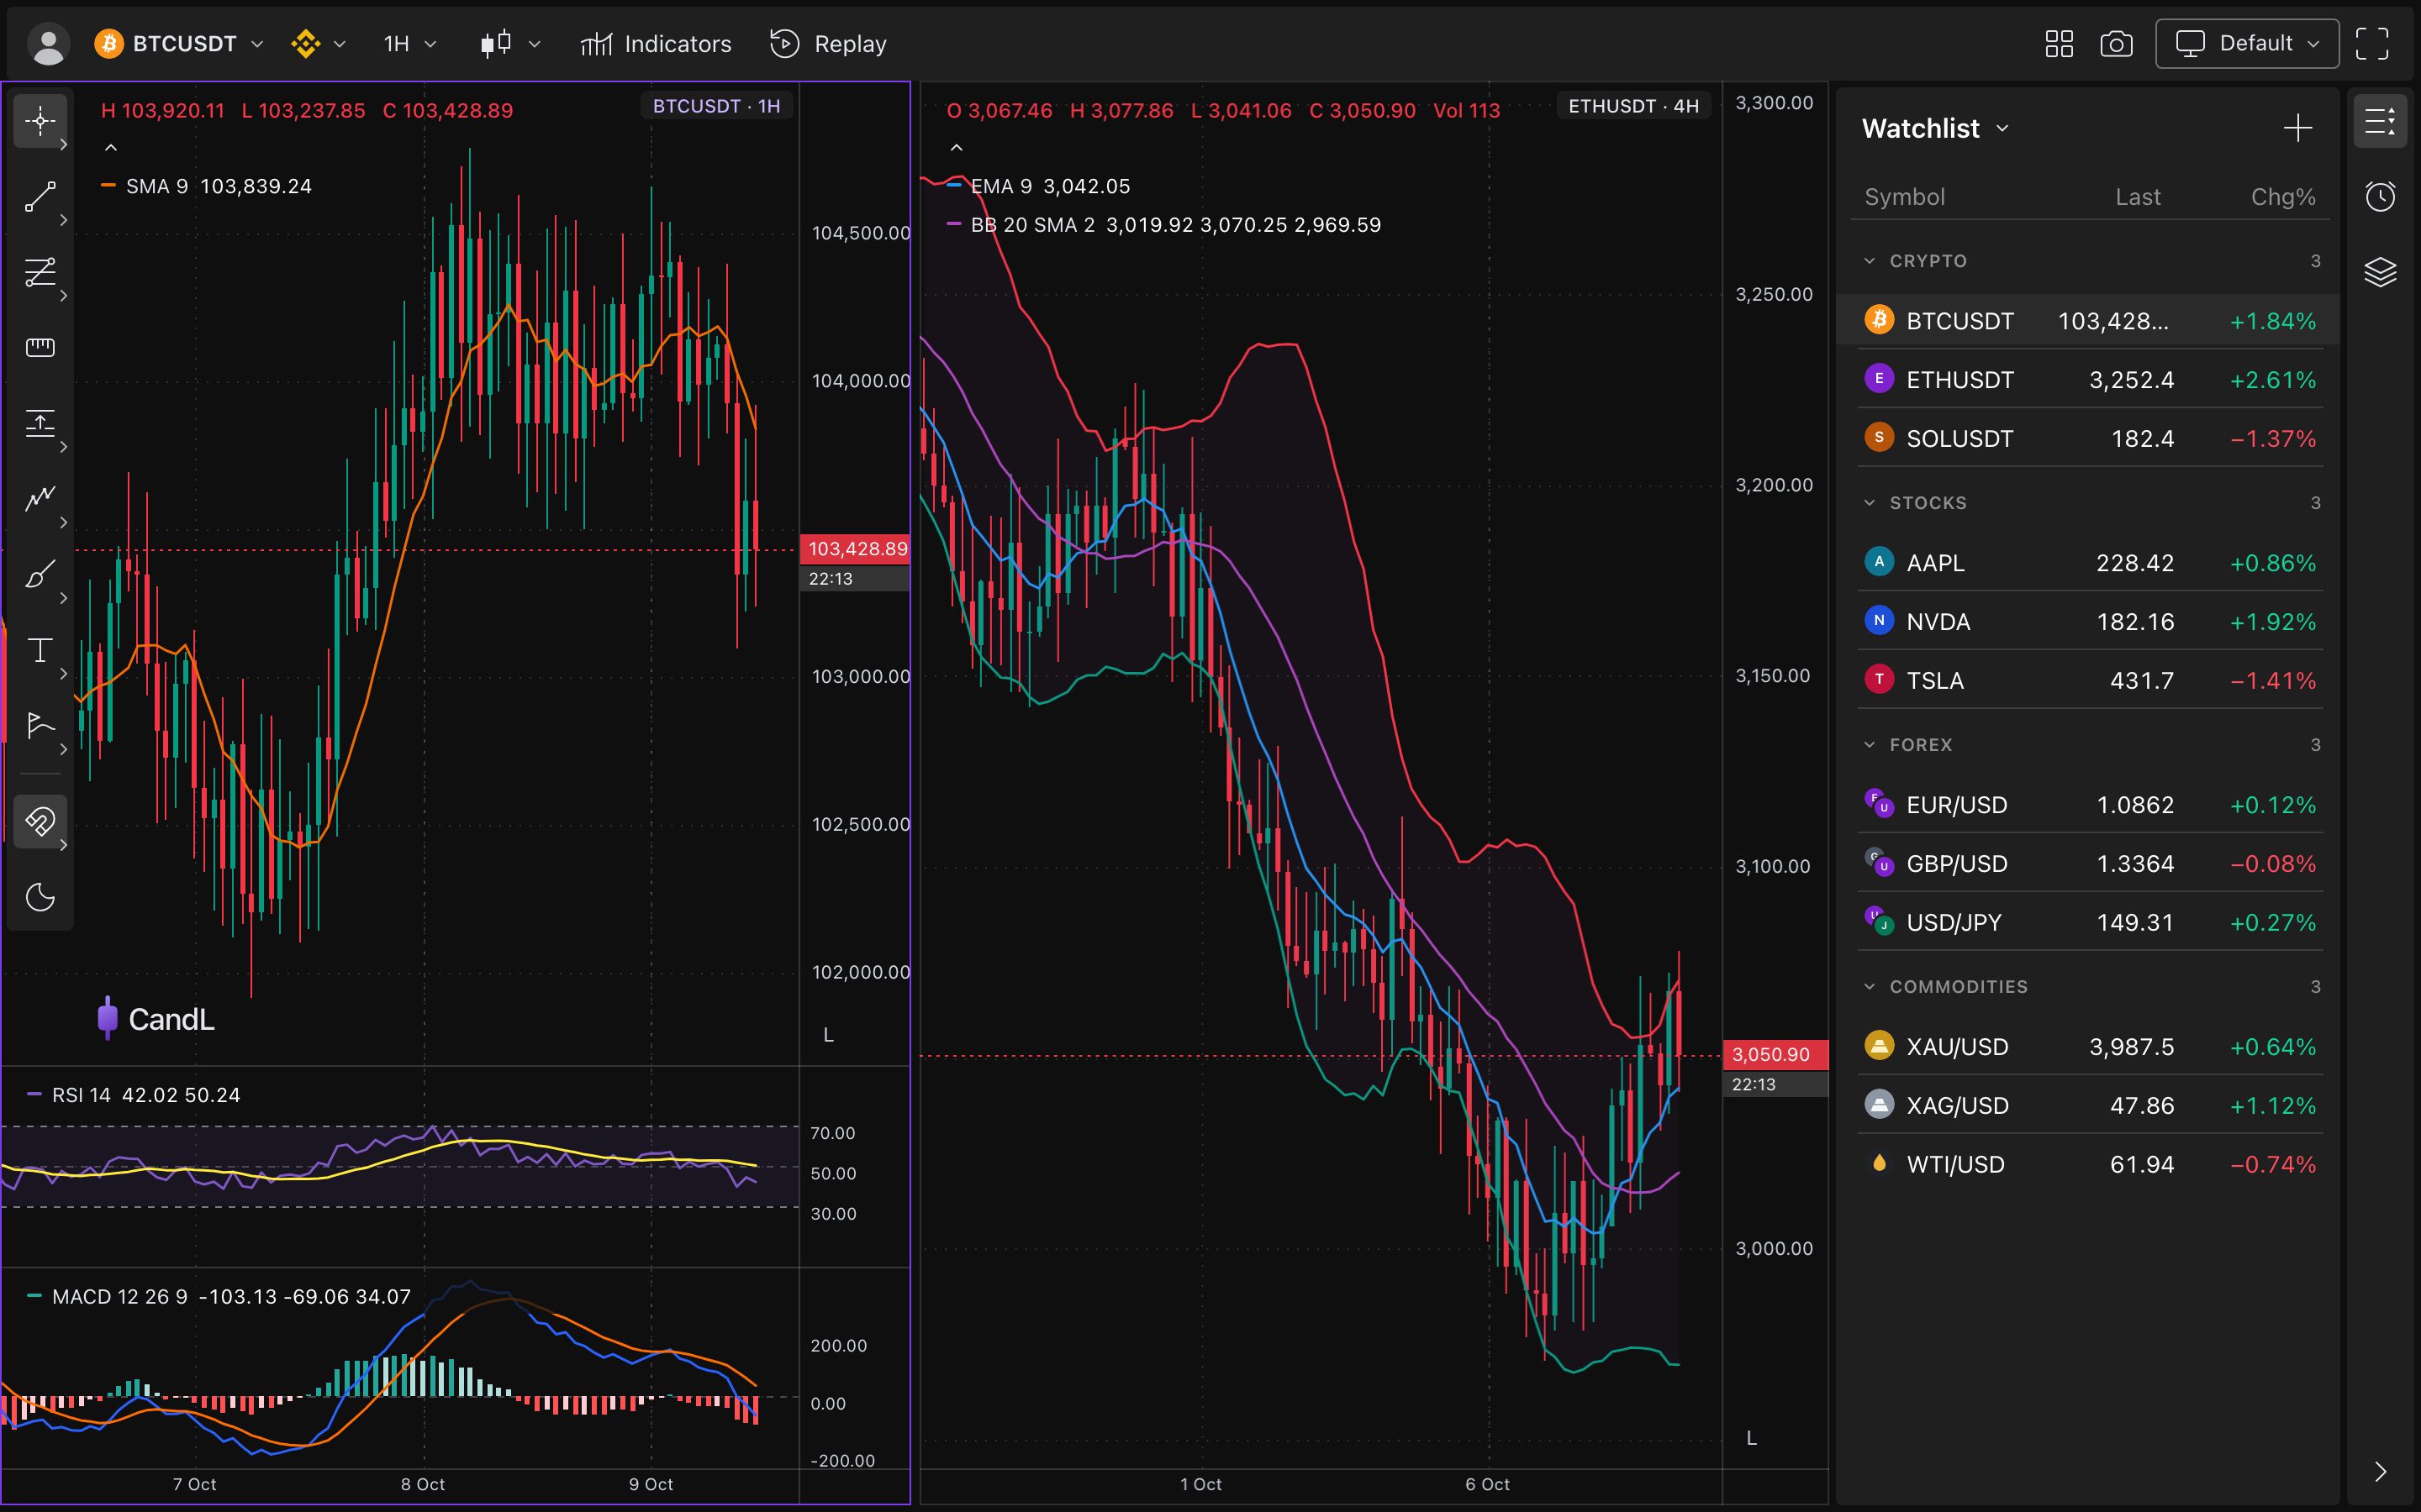The width and height of the screenshot is (2421, 1512).
Task: Select the RSI 14 indicator legend
Action: click(x=133, y=1096)
